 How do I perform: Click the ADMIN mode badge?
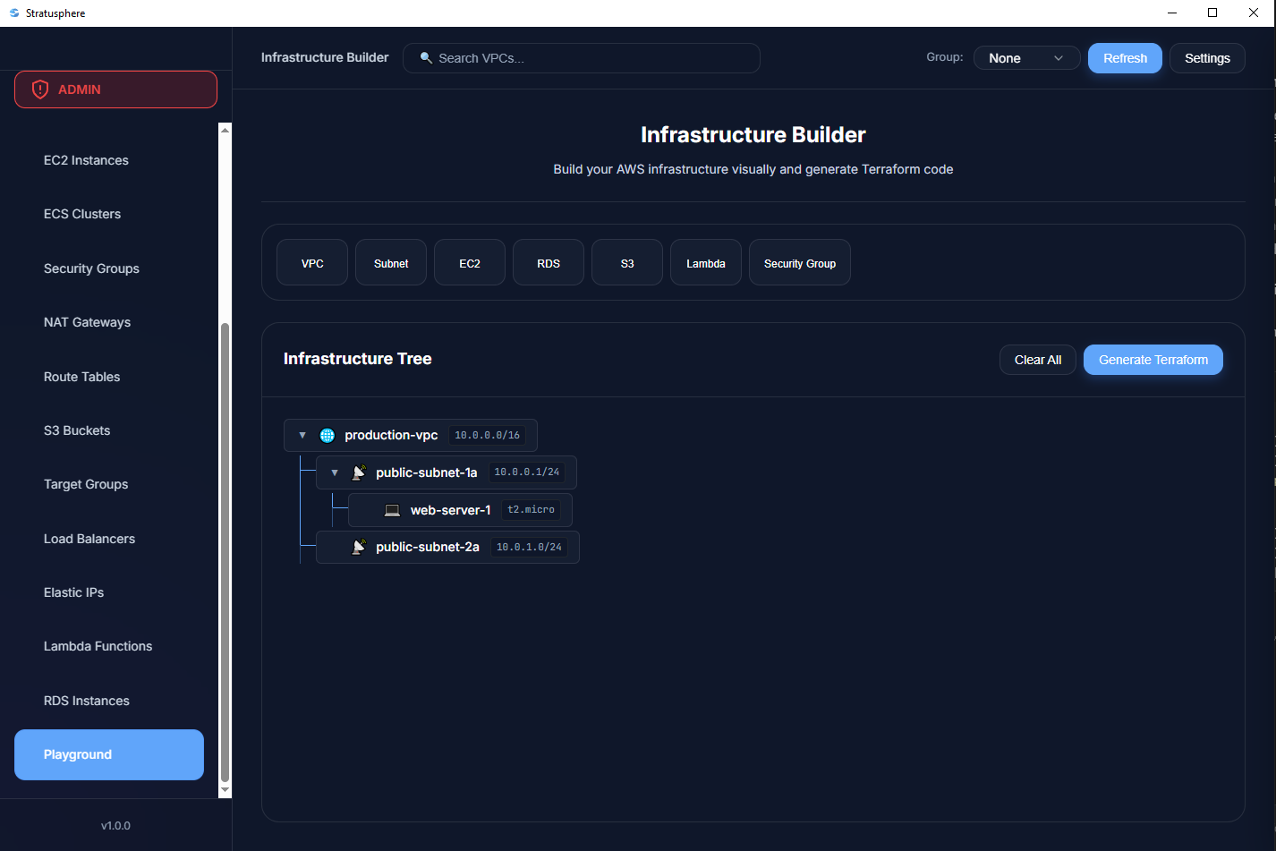click(x=115, y=89)
